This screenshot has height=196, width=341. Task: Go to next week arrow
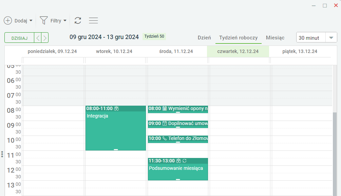pyautogui.click(x=45, y=38)
